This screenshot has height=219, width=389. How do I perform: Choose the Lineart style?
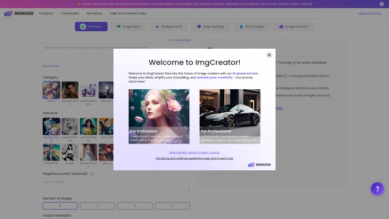click(70, 152)
